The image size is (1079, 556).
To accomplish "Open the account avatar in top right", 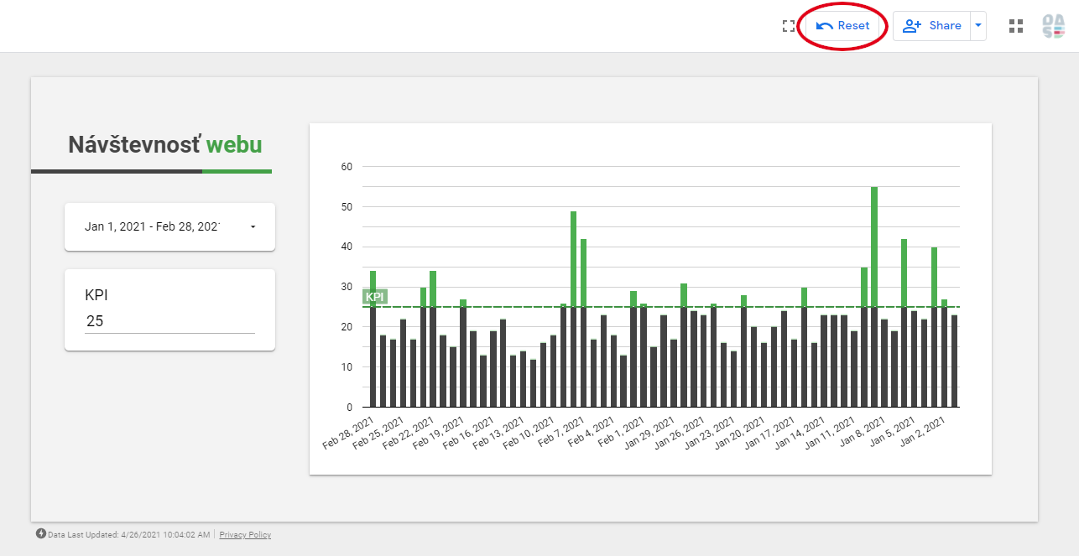I will pos(1053,26).
